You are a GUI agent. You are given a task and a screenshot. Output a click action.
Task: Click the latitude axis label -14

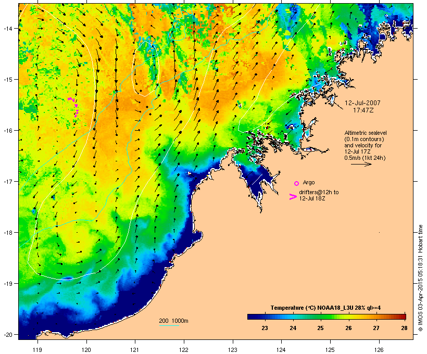point(8,29)
